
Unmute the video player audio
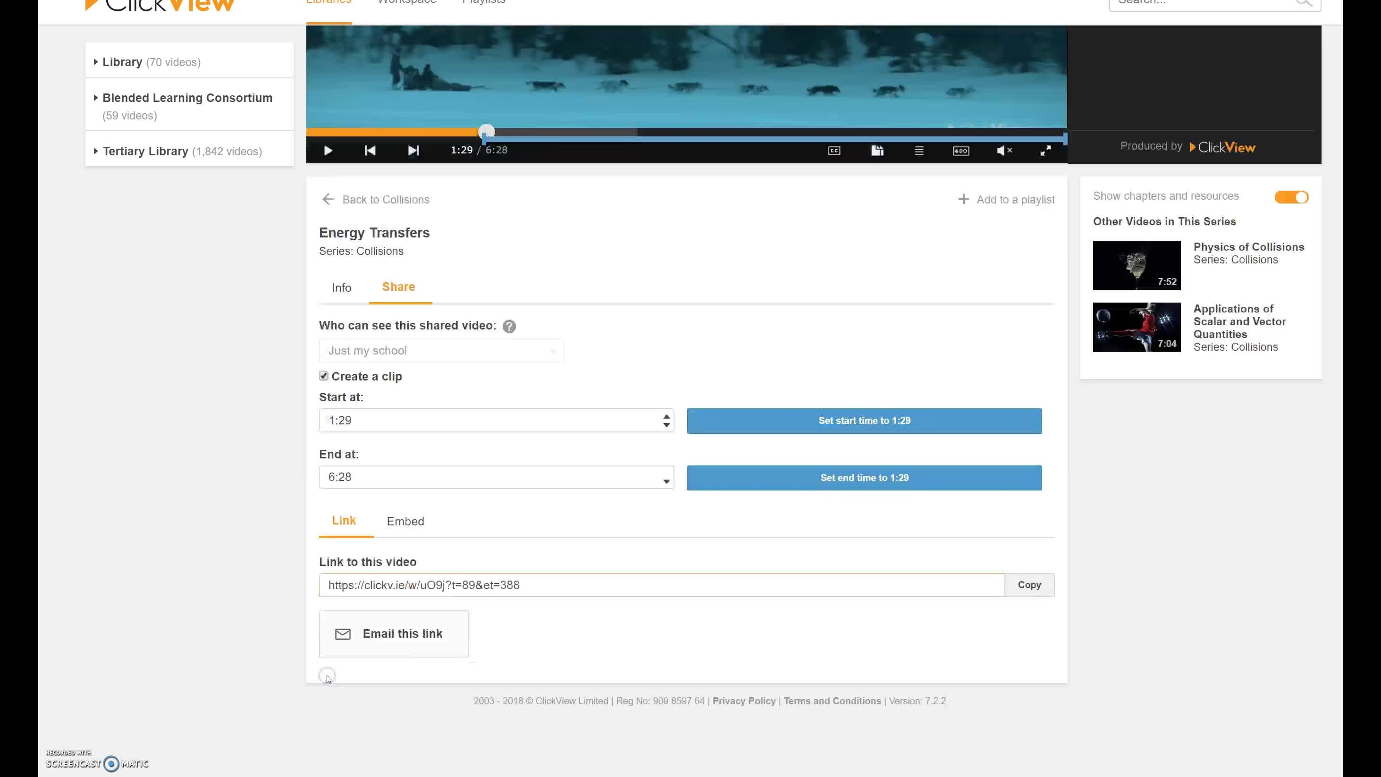pyautogui.click(x=1003, y=151)
